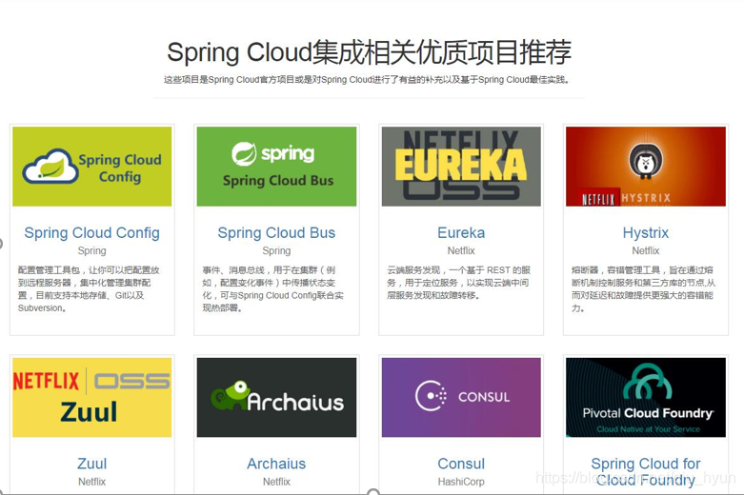The height and width of the screenshot is (495, 744).
Task: Follow the Spring Cloud for Cloud Foundry link
Action: [x=646, y=472]
